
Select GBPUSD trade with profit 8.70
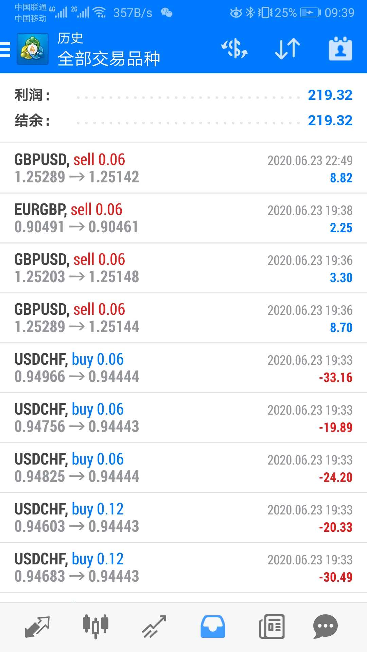[x=183, y=318]
